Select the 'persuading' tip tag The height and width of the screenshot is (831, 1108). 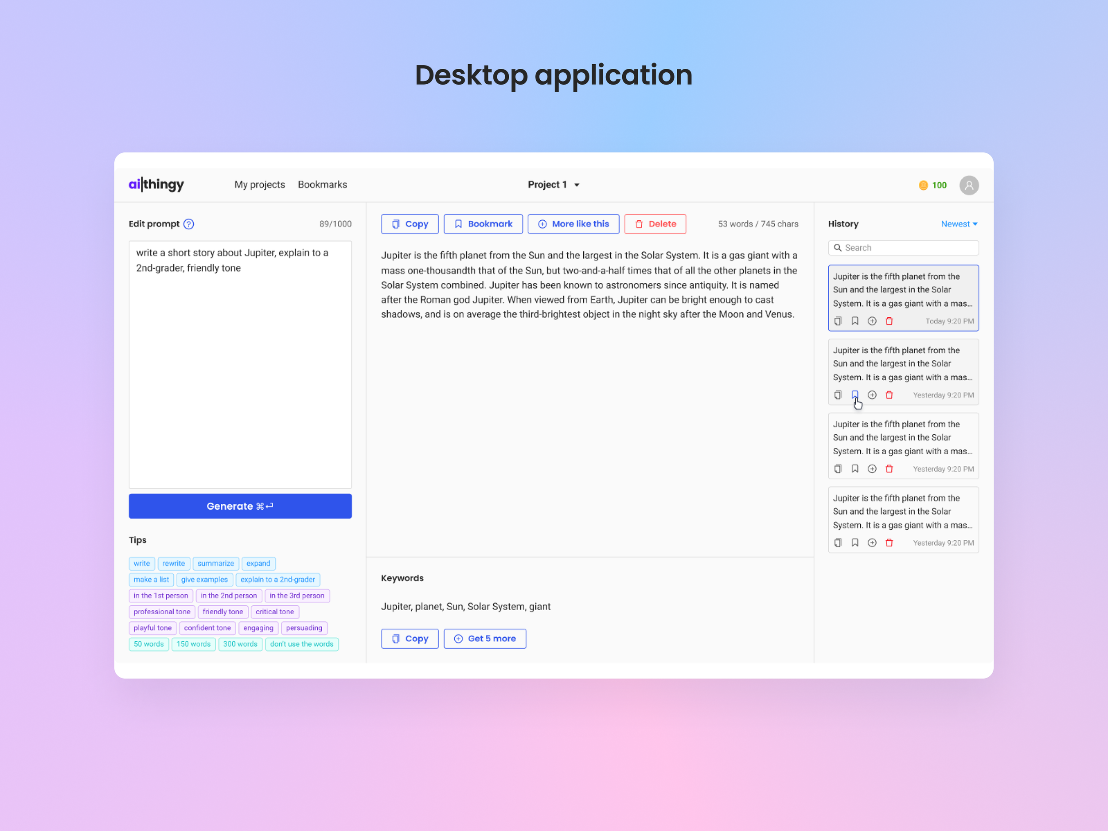pos(304,628)
